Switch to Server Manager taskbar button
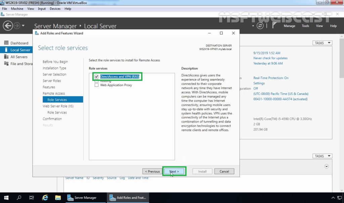Image resolution: width=344 pixels, height=203 pixels. [x=86, y=198]
